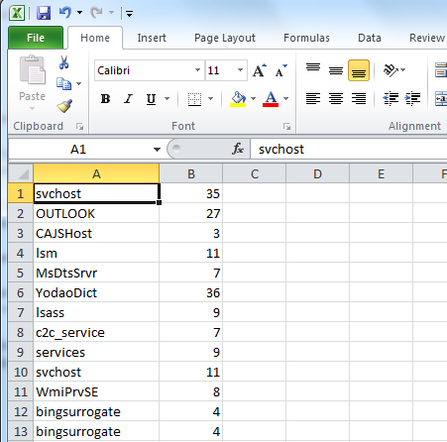The width and height of the screenshot is (447, 442).
Task: Click the Wrap Text icon
Action: (x=441, y=70)
